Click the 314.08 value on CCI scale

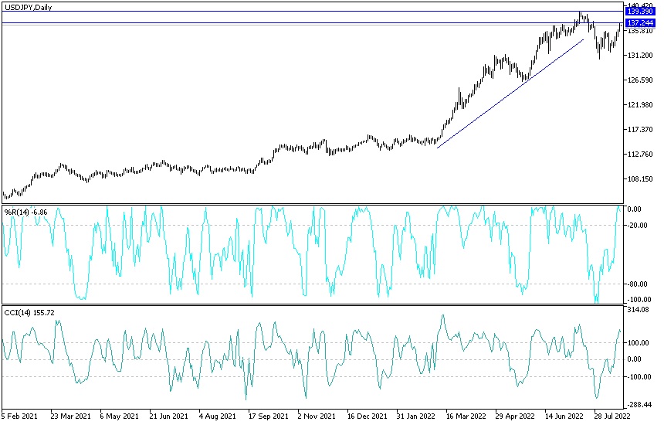click(x=639, y=310)
